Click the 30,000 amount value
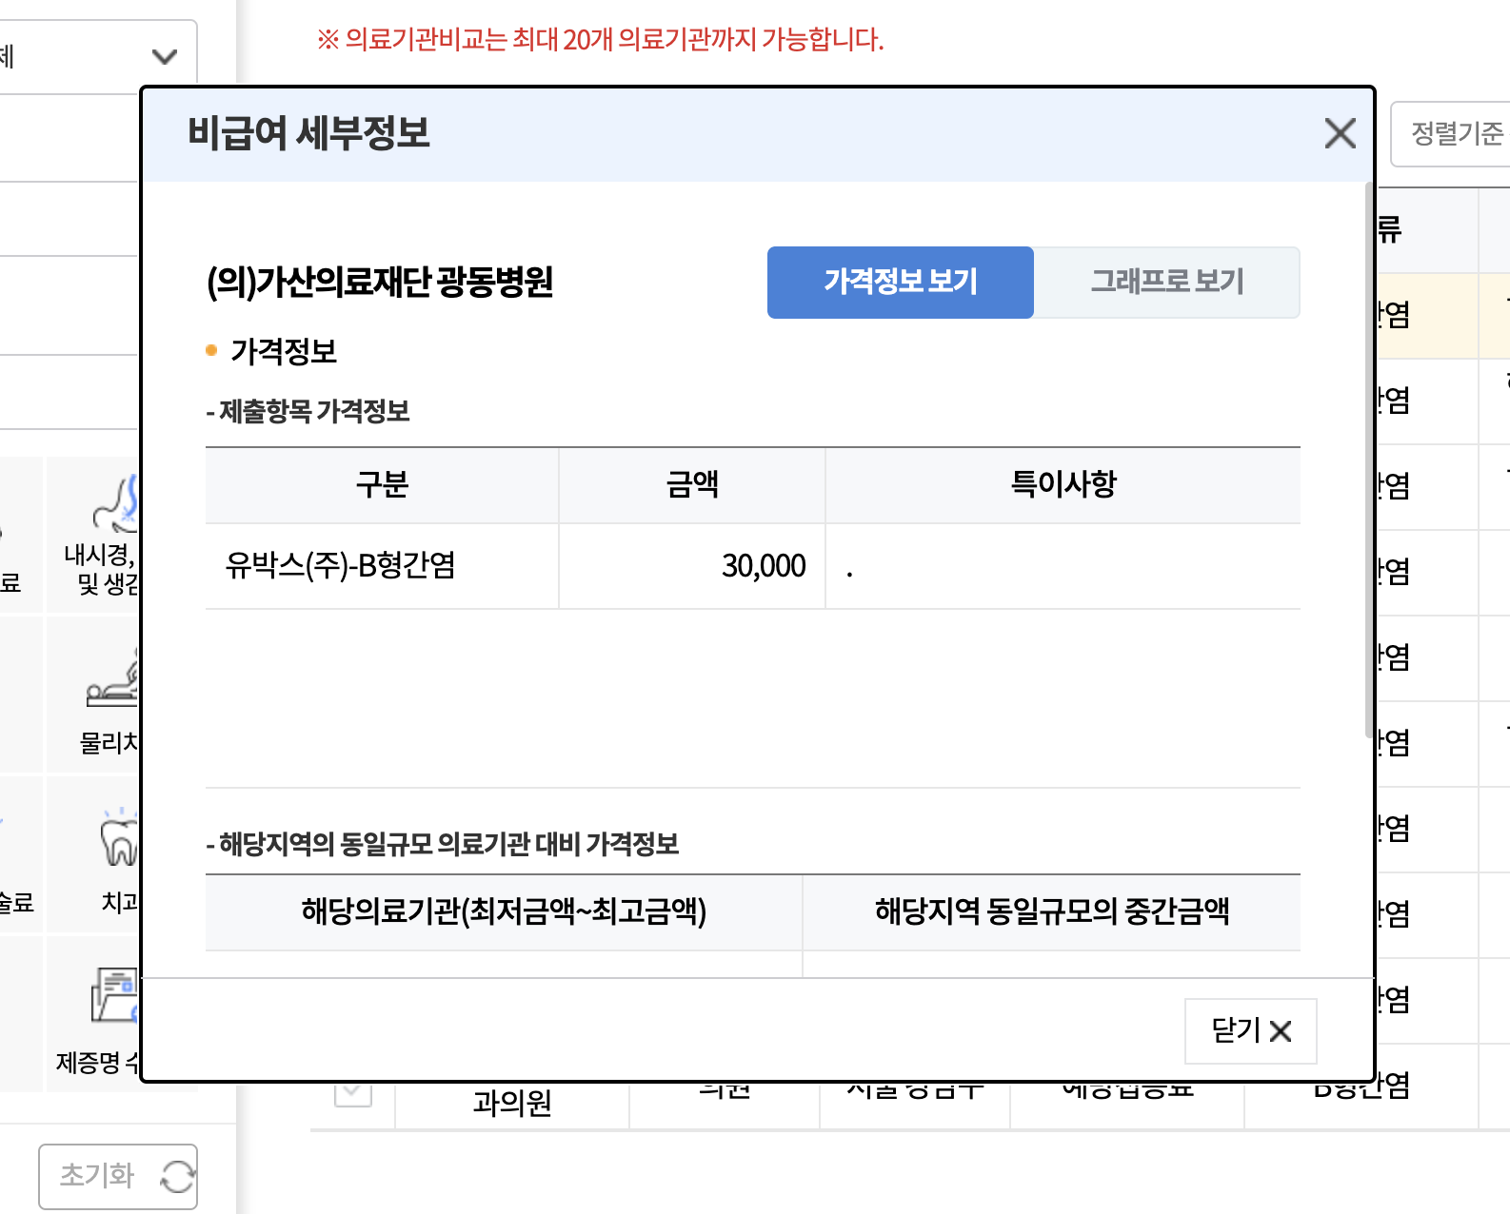1510x1214 pixels. [x=764, y=566]
